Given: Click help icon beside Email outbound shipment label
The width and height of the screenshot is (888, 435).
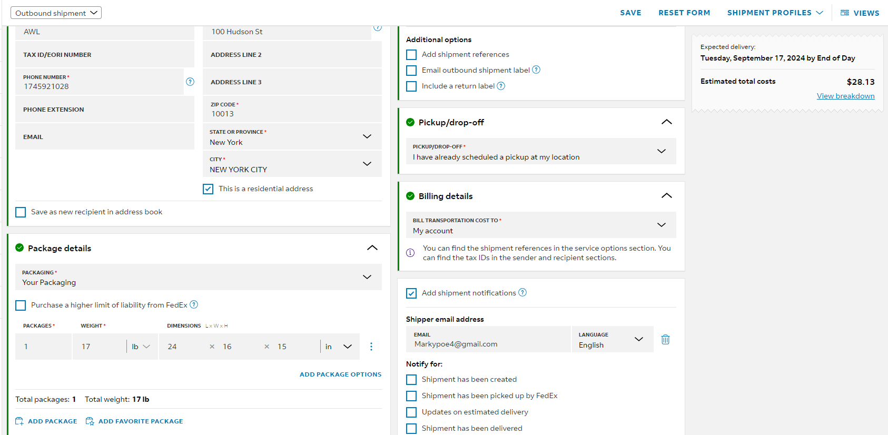Looking at the screenshot, I should click(x=536, y=70).
